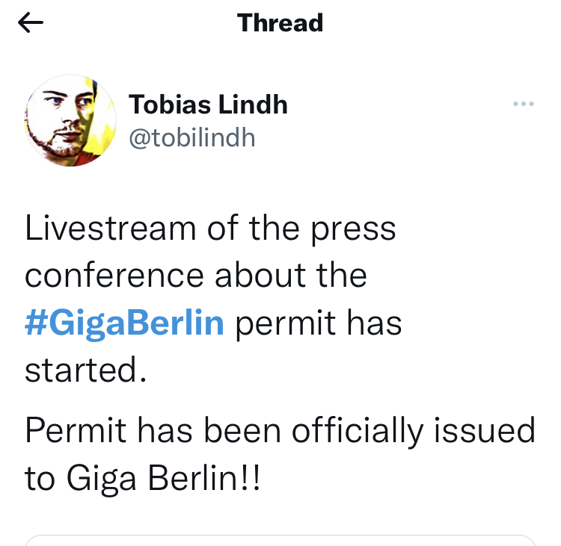Tap the "conference about the" line

[x=196, y=276]
